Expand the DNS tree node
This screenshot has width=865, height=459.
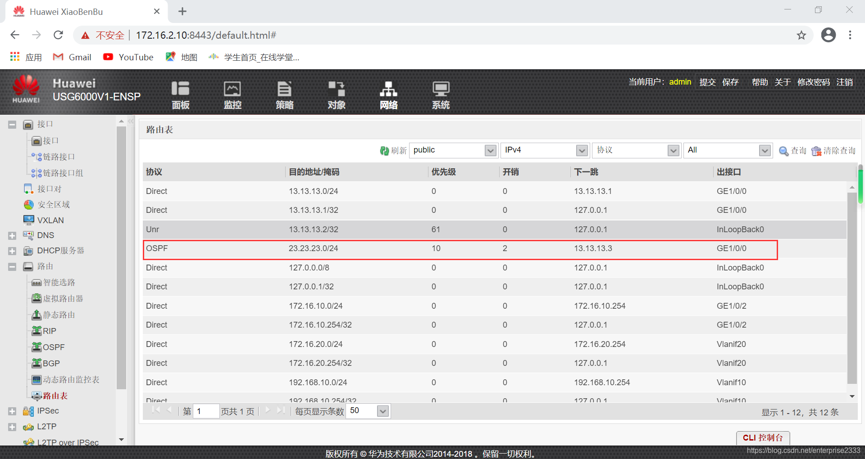pyautogui.click(x=12, y=235)
